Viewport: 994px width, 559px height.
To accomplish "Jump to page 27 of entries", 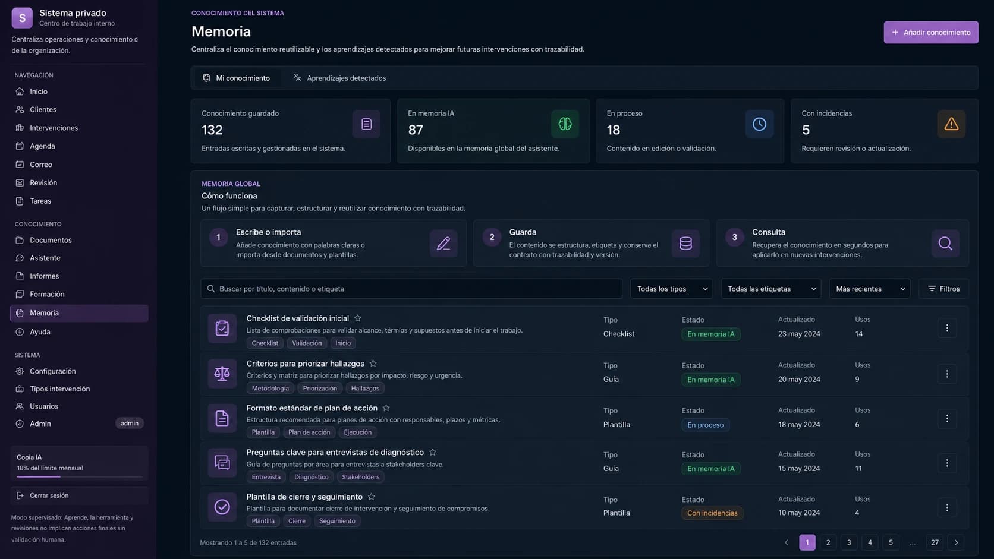I will tap(935, 542).
